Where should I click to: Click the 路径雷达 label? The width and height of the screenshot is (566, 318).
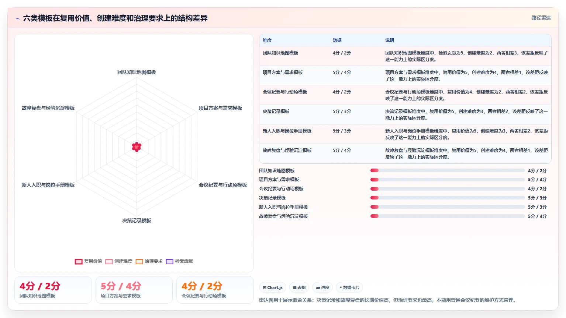(x=541, y=18)
